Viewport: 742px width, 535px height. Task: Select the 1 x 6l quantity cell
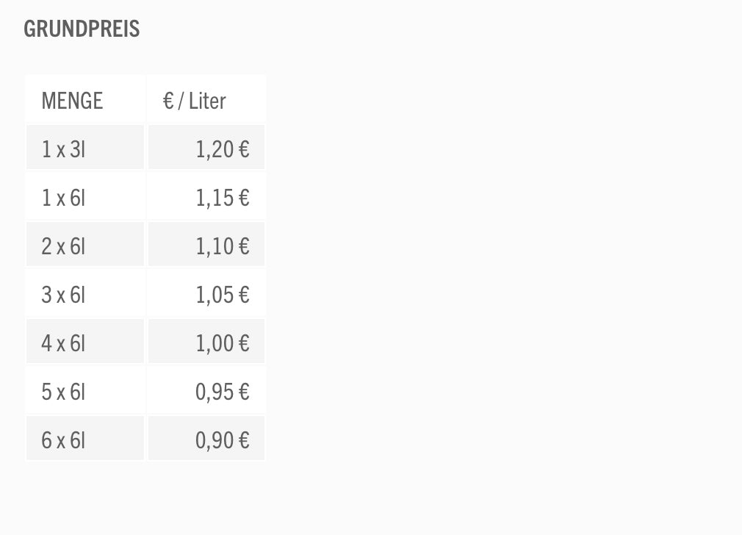coord(63,198)
